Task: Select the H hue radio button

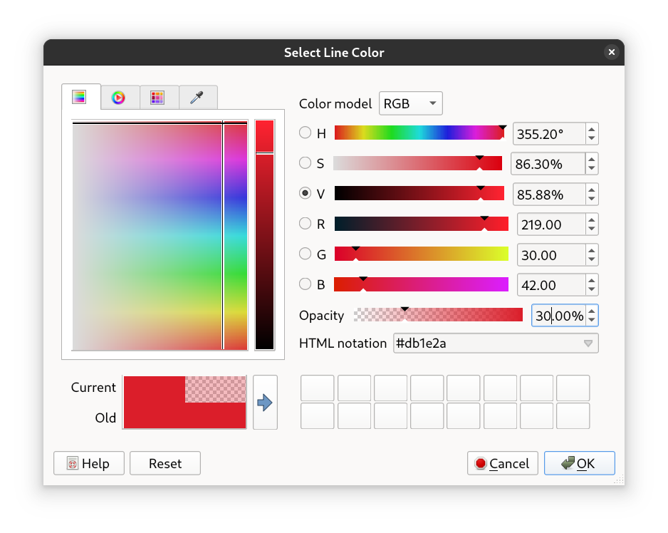Action: pyautogui.click(x=305, y=133)
